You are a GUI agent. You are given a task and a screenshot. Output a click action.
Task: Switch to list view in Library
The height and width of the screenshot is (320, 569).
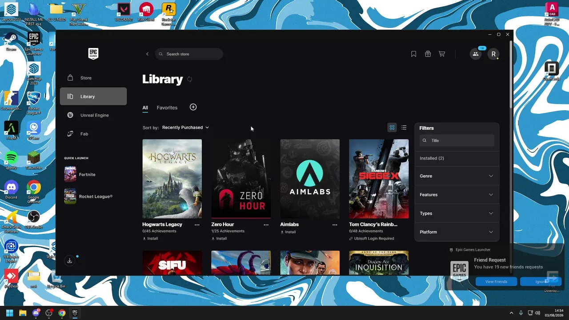coord(404,128)
